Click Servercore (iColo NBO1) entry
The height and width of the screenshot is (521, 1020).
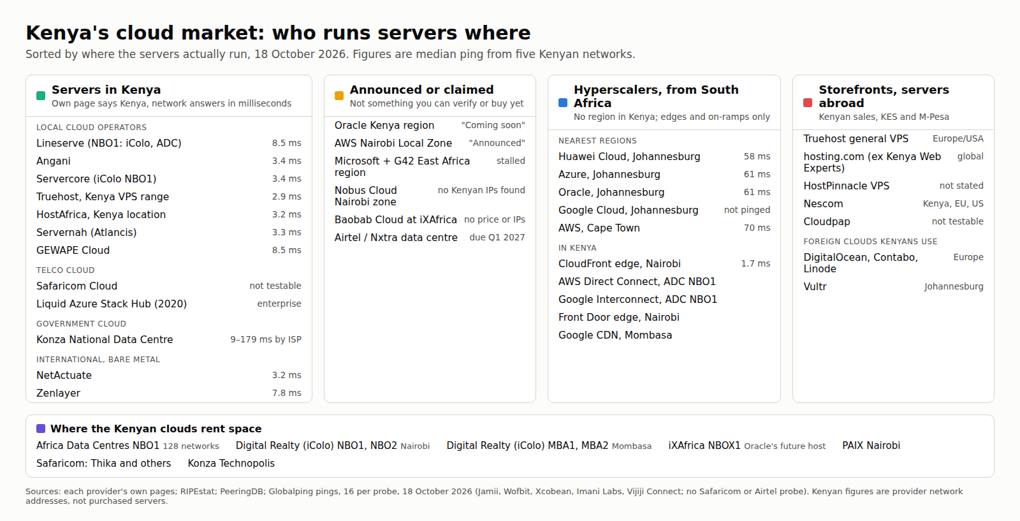click(169, 179)
